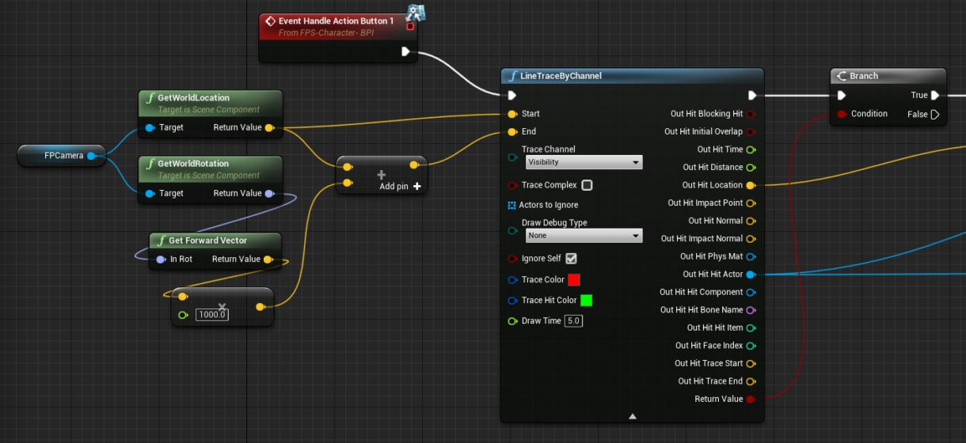Open the Draw Debug Type dropdown

pos(584,236)
